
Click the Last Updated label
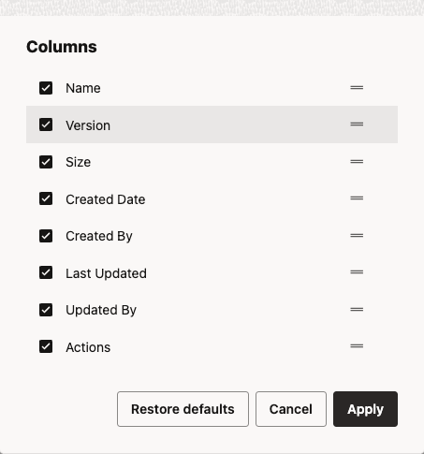(106, 273)
